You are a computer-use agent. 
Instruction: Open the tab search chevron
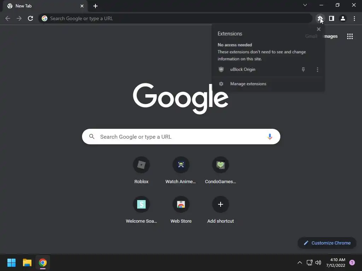305,5
